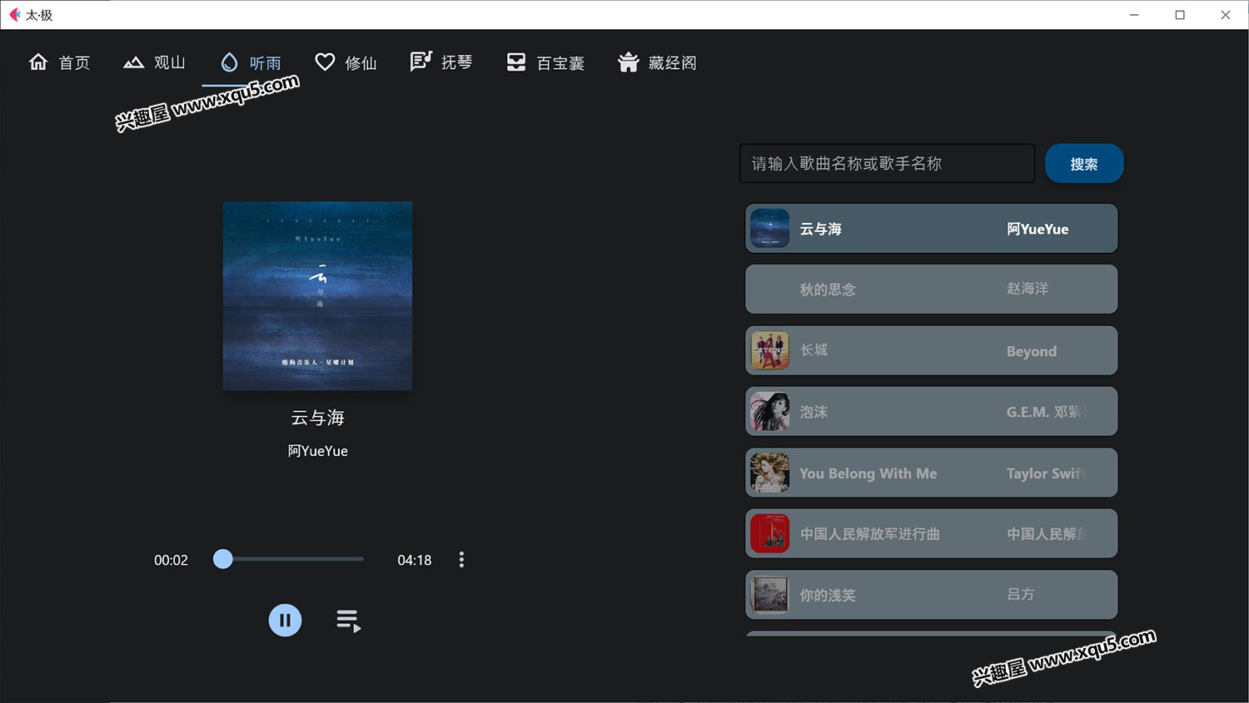The image size is (1249, 703).
Task: Click the playback progress slider handle
Action: 222,559
